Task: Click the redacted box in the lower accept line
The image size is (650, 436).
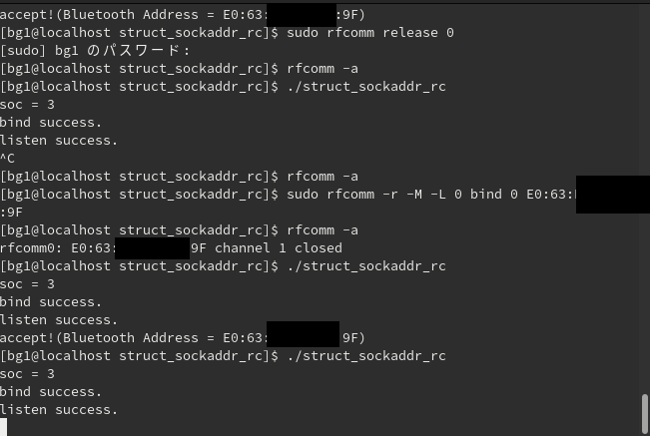Action: pos(303,334)
